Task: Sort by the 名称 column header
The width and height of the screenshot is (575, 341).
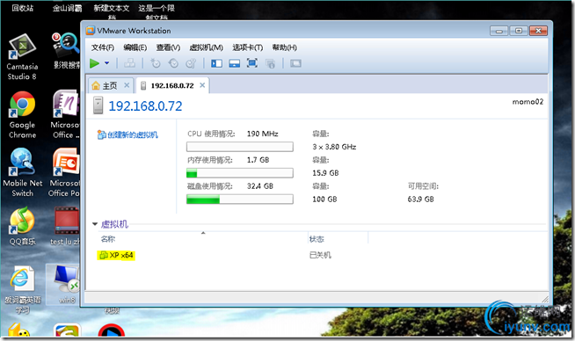Action: [x=108, y=239]
